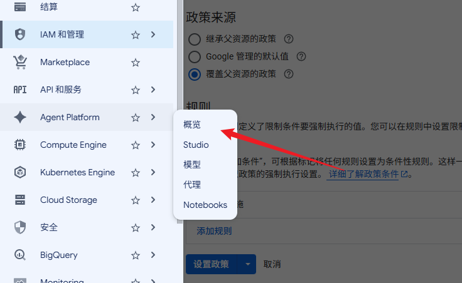Click the Cloud Storage icon
This screenshot has width=462, height=283.
coord(20,200)
